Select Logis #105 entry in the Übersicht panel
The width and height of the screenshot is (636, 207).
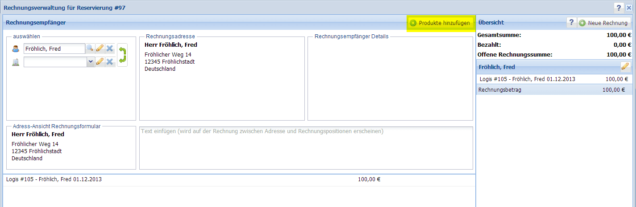point(553,79)
